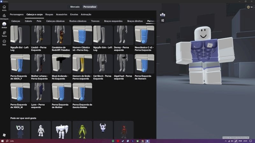The height and width of the screenshot is (143, 255).
Task: Select the Avatar icon in sidebar
Action: (x=4, y=24)
